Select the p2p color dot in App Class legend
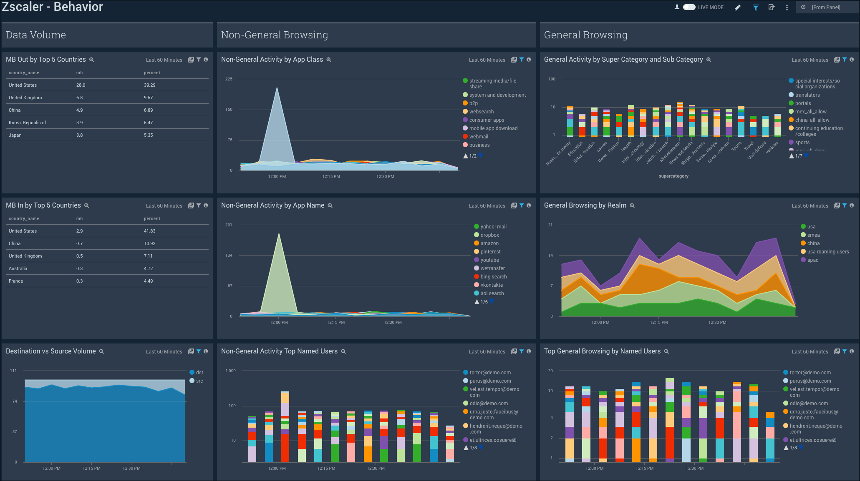 pyautogui.click(x=465, y=103)
